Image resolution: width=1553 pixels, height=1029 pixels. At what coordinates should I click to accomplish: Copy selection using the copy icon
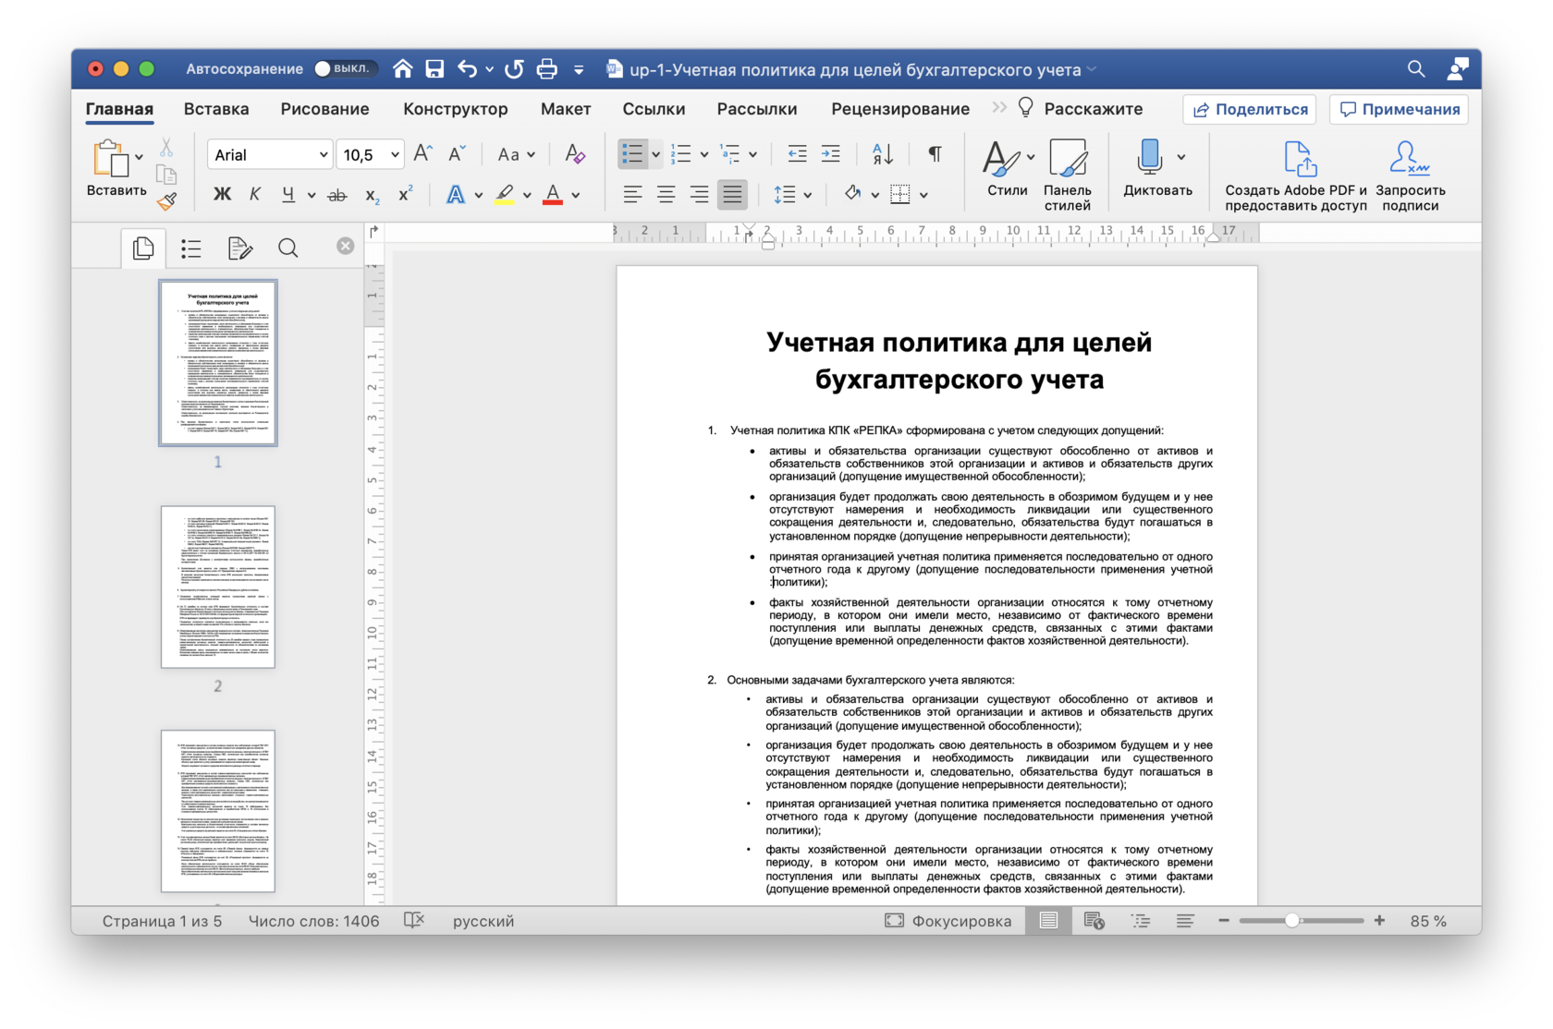pos(166,175)
